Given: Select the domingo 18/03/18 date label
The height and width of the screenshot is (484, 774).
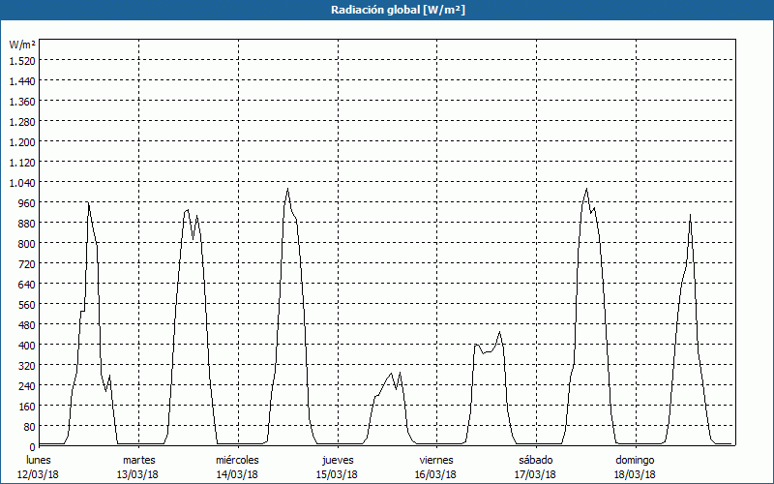Looking at the screenshot, I should [635, 467].
